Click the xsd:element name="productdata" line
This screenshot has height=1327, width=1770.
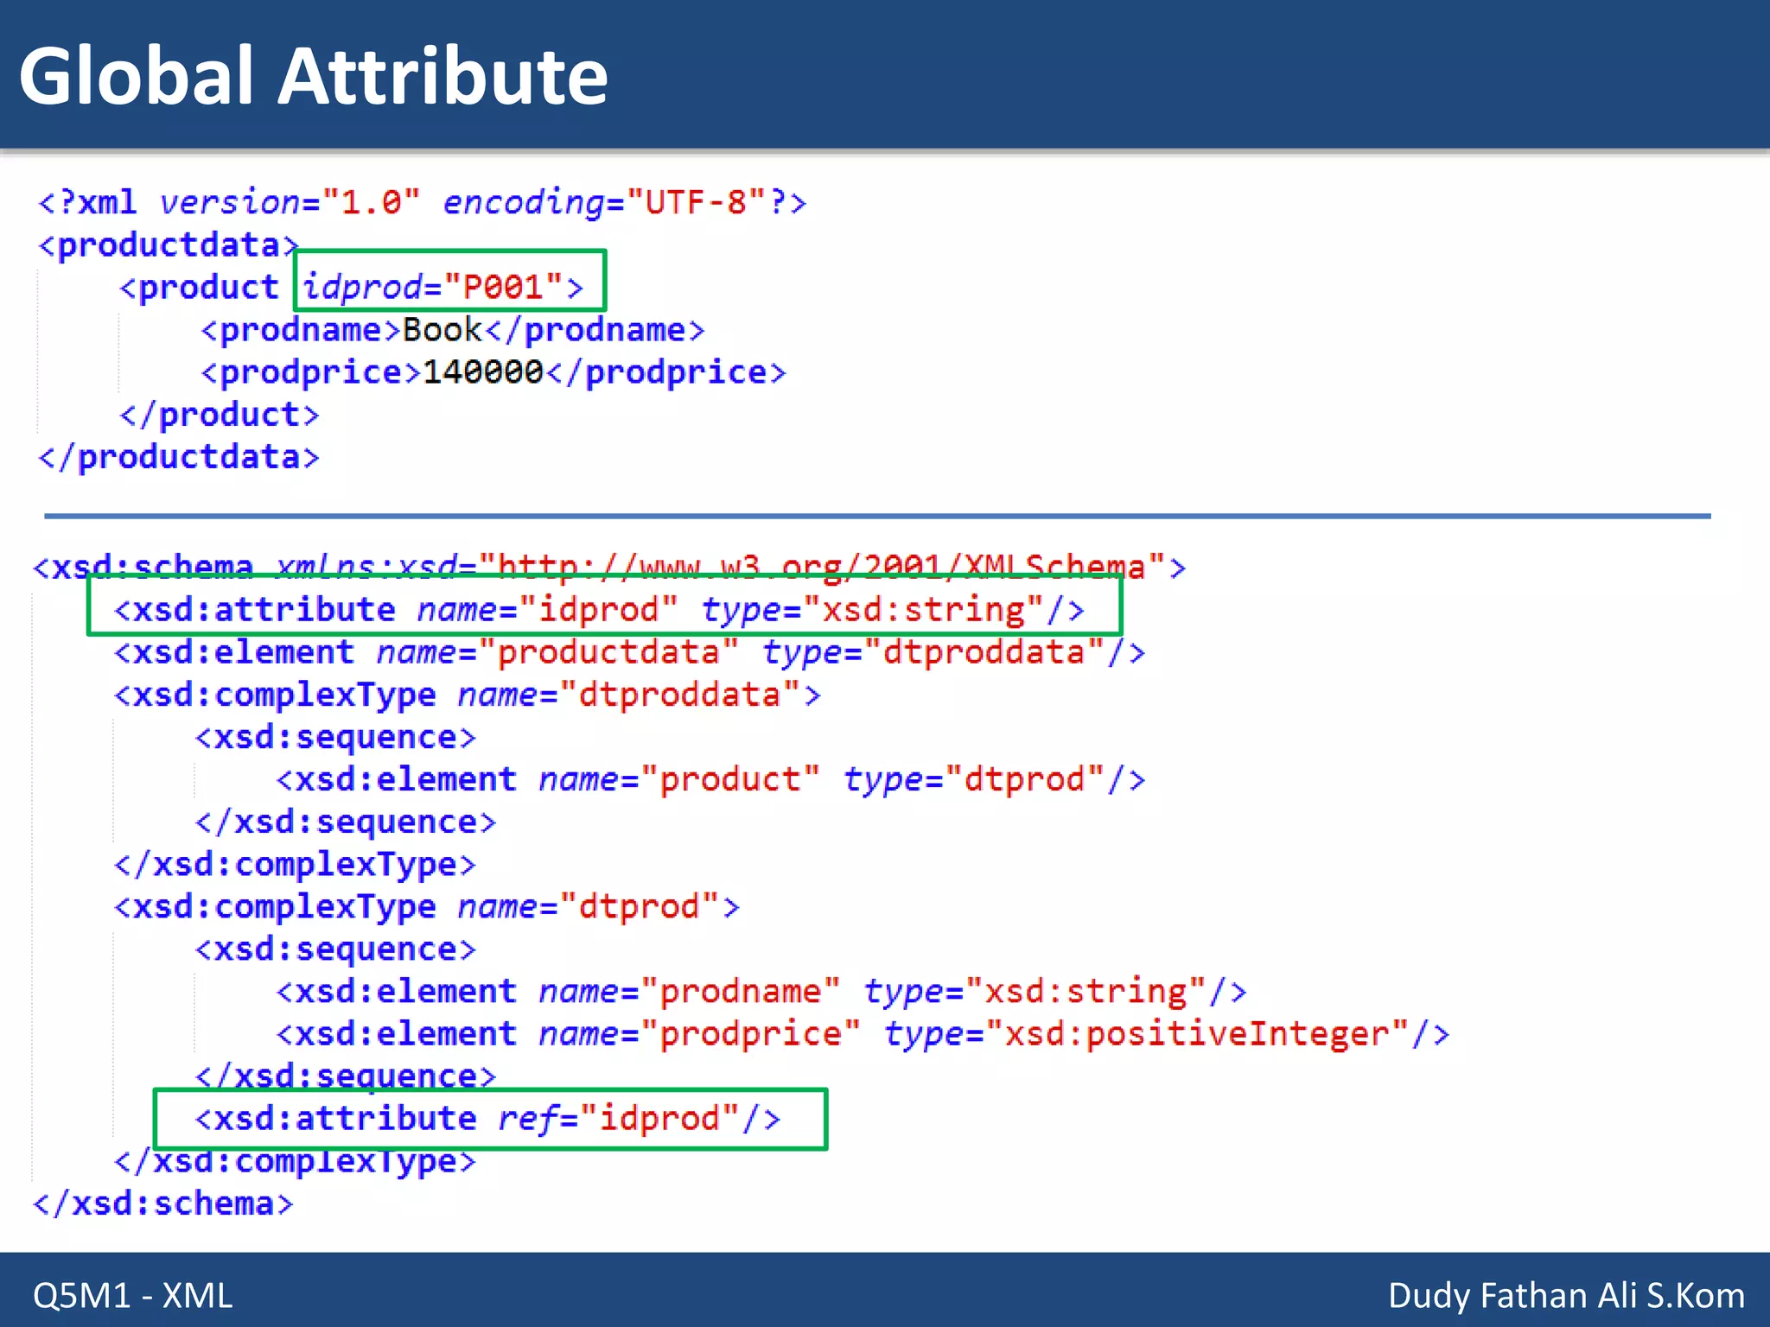pyautogui.click(x=629, y=651)
